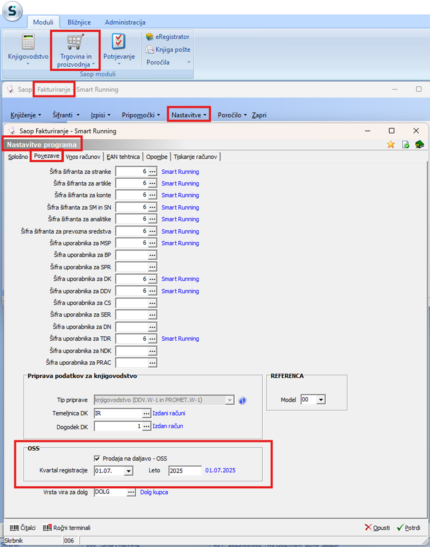Switch to the Administracija ribbon tab
This screenshot has width=430, height=547.
click(x=125, y=22)
